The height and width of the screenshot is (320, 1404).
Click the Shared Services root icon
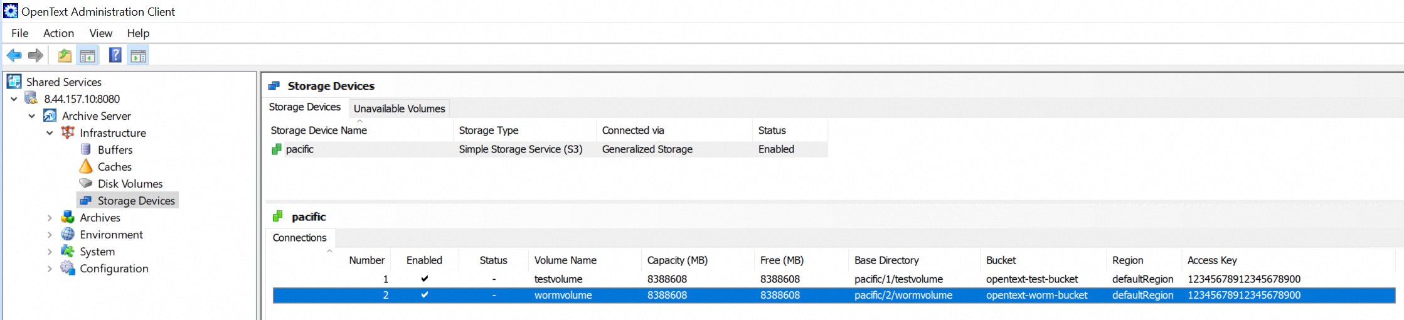(x=14, y=82)
